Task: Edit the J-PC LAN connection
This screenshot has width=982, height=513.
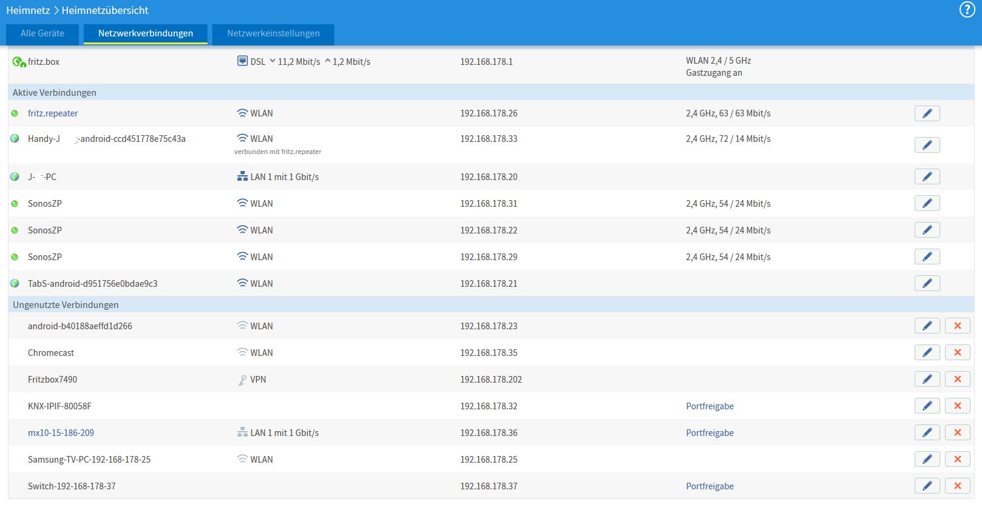Action: (x=927, y=176)
